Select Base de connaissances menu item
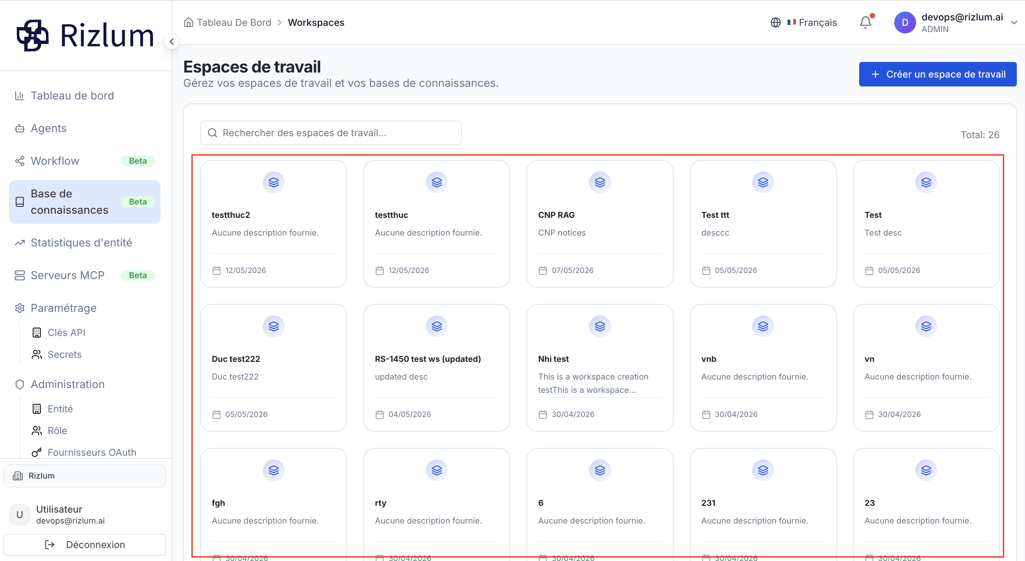 point(84,202)
